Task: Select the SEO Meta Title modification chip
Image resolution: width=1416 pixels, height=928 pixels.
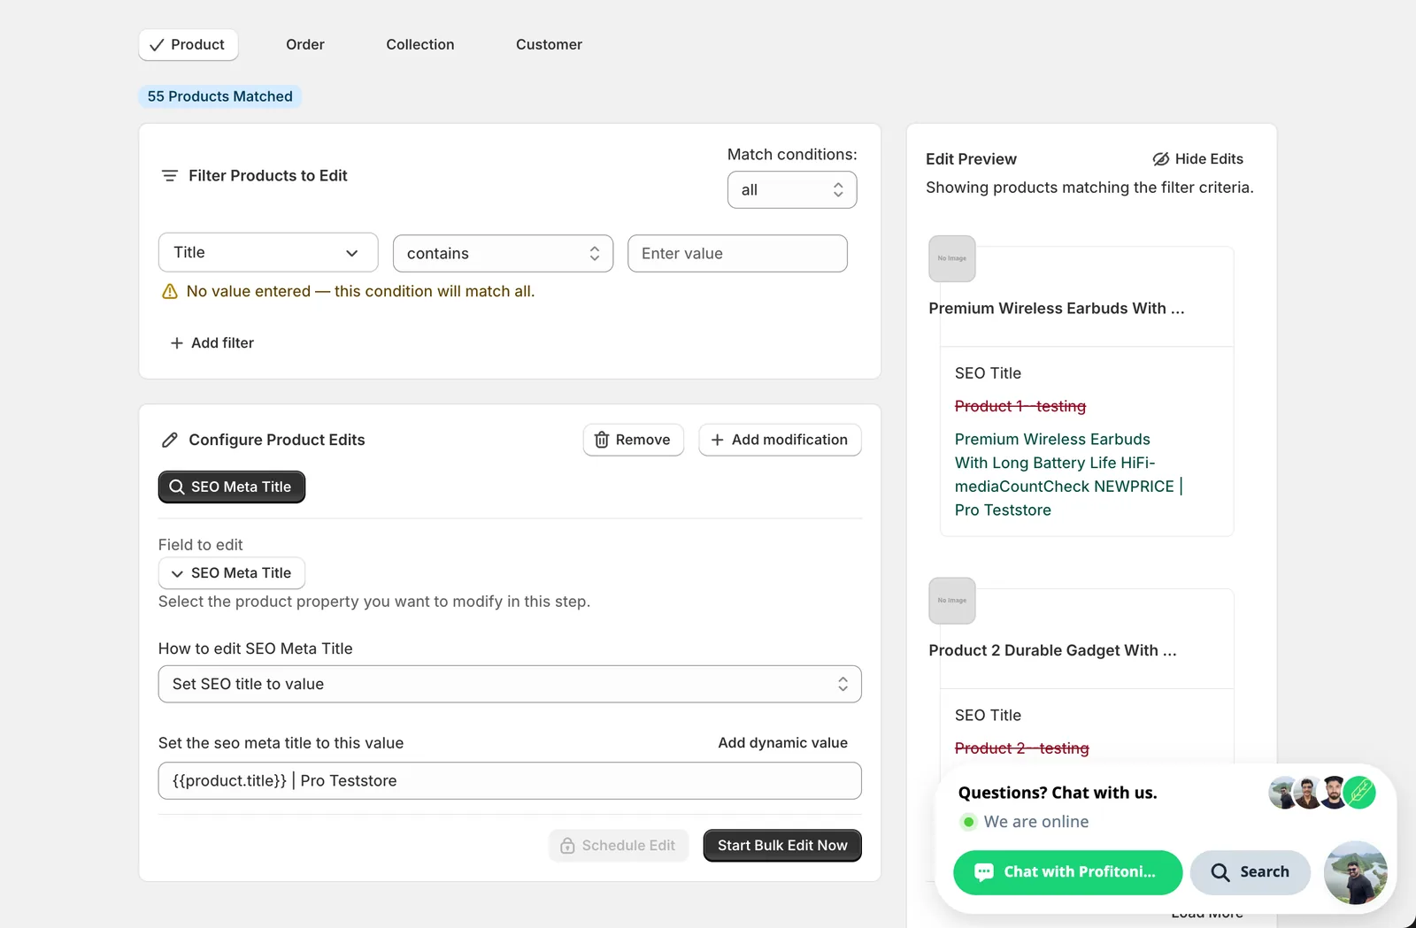Action: click(x=232, y=487)
